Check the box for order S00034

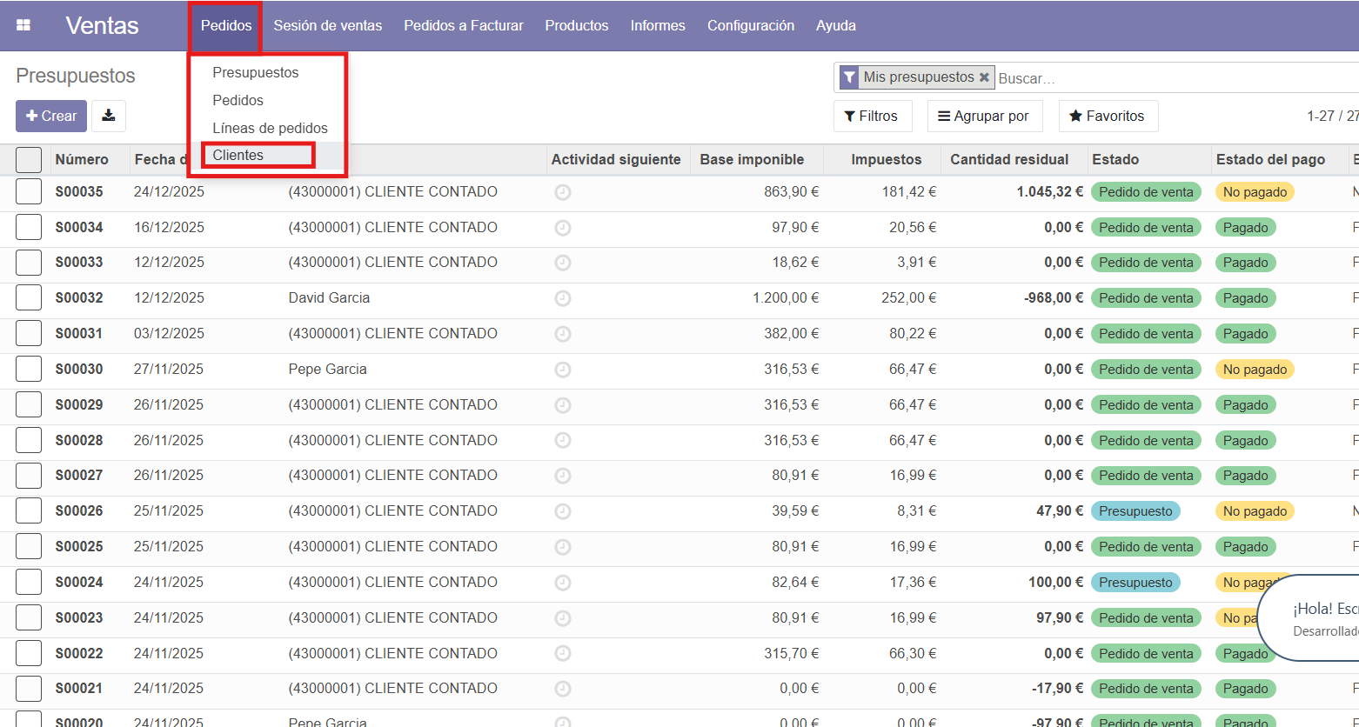point(29,228)
